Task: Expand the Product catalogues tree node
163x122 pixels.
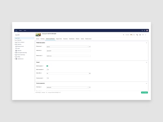Action: tap(15, 42)
